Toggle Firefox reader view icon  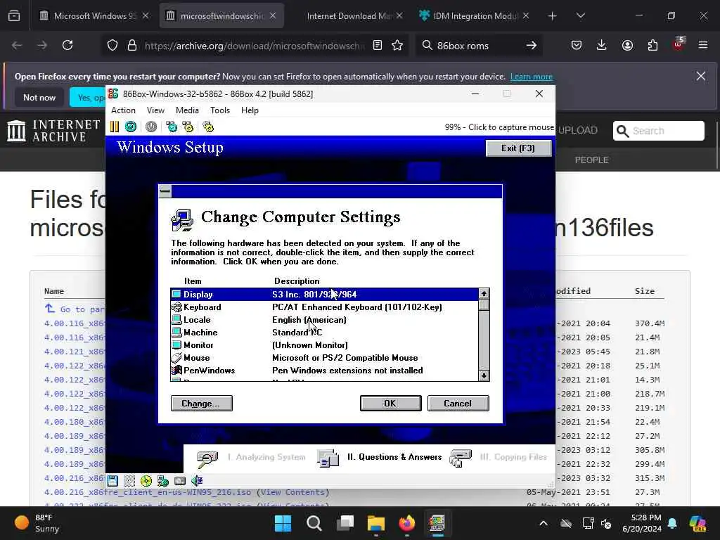click(378, 45)
